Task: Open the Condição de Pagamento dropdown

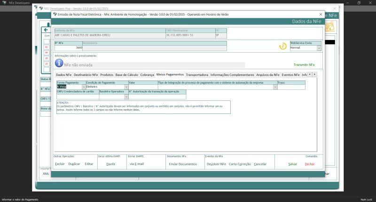Action: [x=125, y=87]
